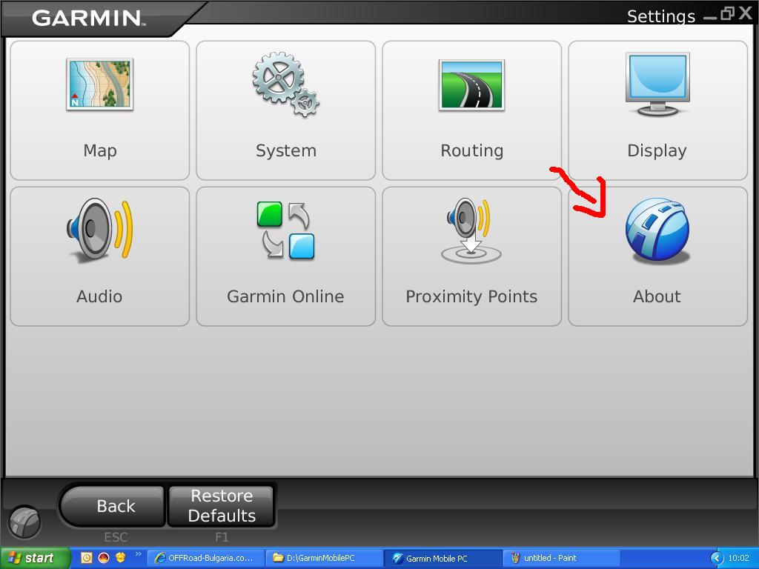Click the taskbar clock showing 10:02
This screenshot has width=759, height=569.
[x=739, y=559]
